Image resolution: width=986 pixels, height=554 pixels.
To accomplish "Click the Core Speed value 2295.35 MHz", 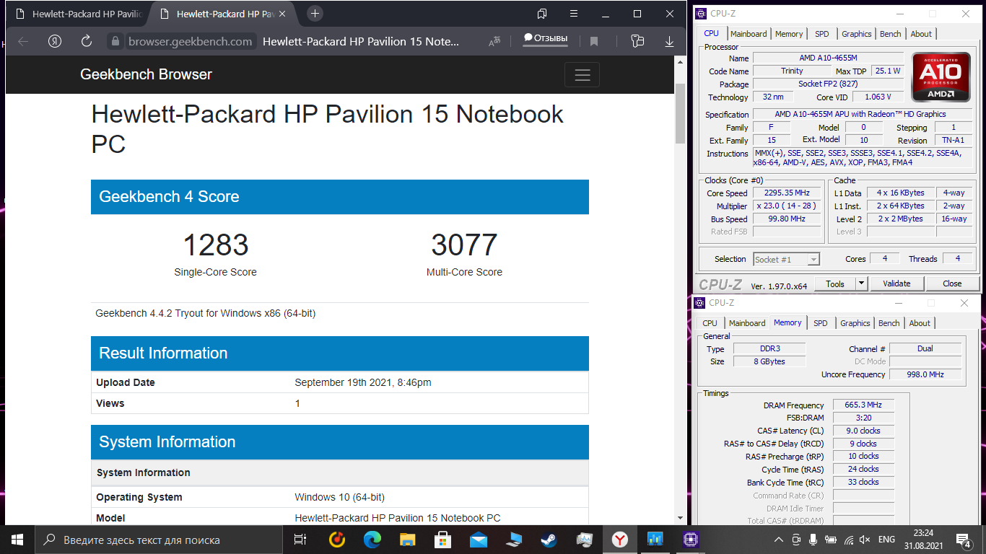I will pos(788,193).
